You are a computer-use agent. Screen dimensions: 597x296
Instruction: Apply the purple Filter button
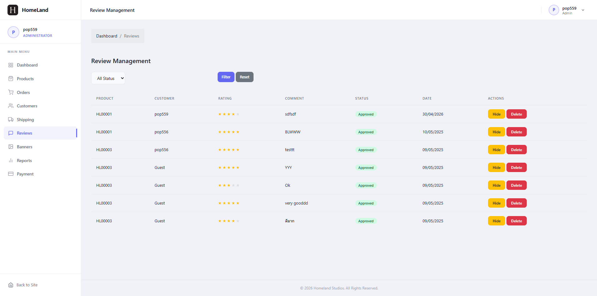(226, 77)
